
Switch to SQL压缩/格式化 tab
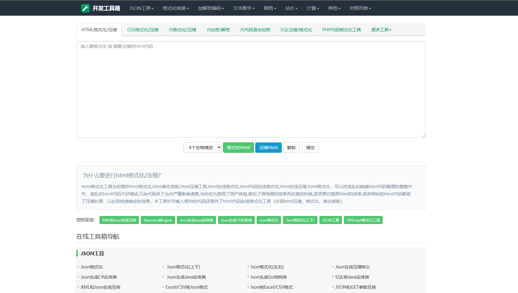click(x=296, y=30)
